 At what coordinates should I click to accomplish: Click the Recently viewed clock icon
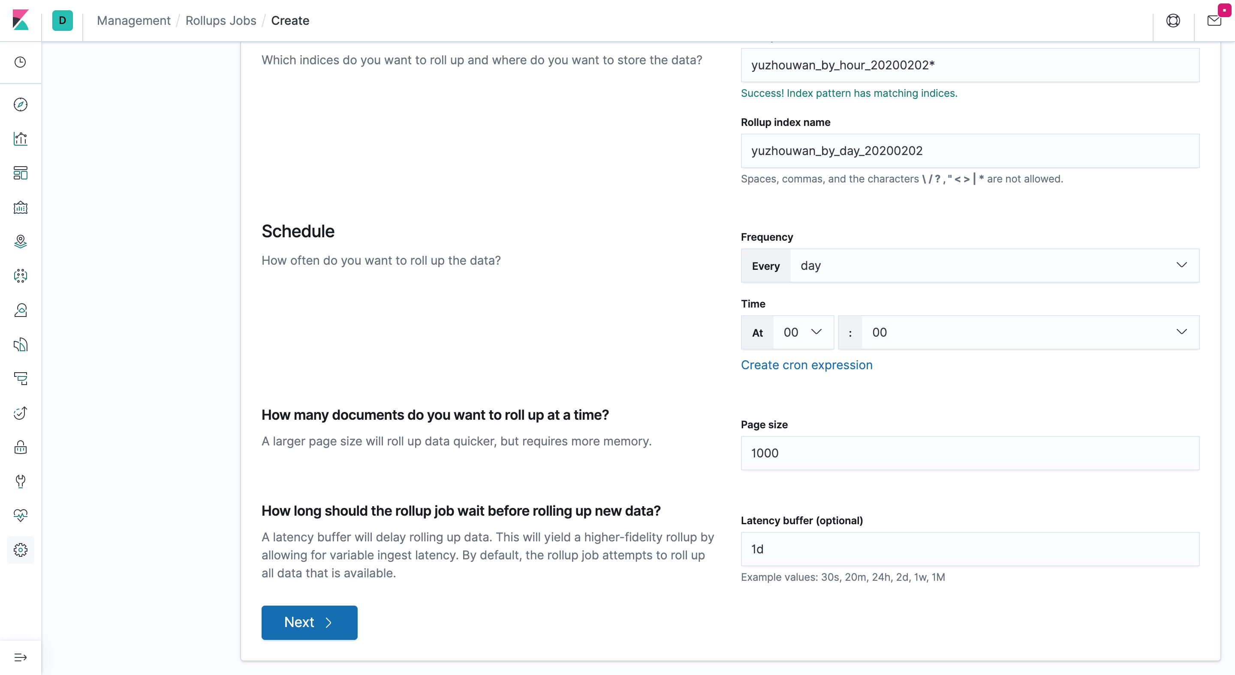tap(20, 62)
